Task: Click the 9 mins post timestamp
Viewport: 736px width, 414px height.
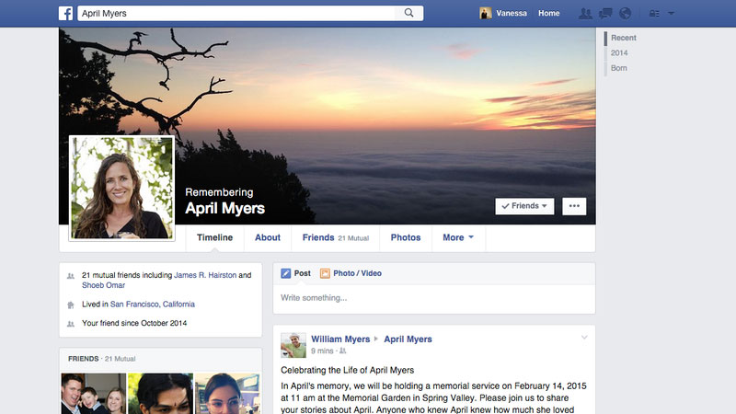Action: [x=322, y=351]
